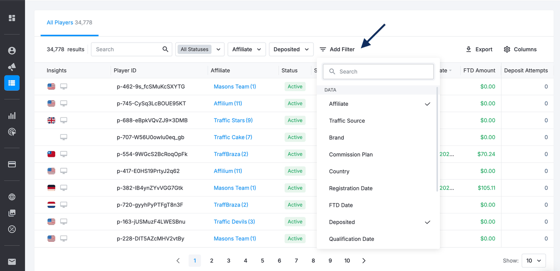Click the German flag for p-382-IB4ynZYvVGG7Gtk
Viewport: 560px width, 271px height.
[x=51, y=188]
